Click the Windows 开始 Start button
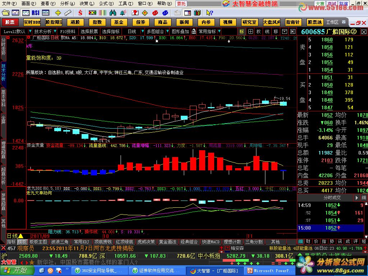 point(17,271)
